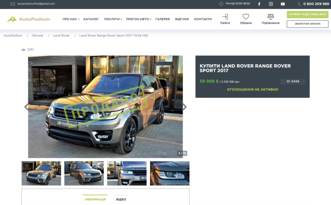Expand the ПОСЛУГИ dropdown menu

pyautogui.click(x=113, y=19)
